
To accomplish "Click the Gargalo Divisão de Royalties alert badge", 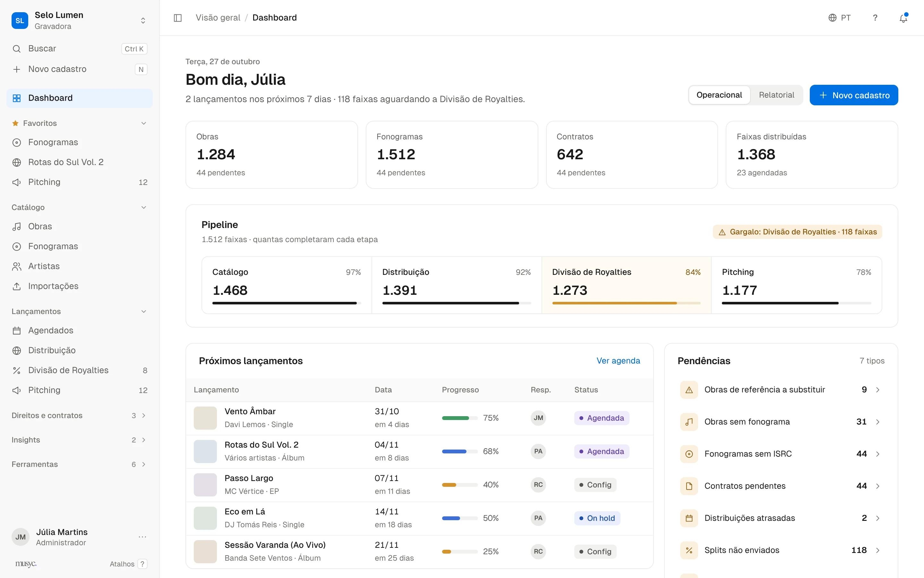I will pyautogui.click(x=797, y=232).
